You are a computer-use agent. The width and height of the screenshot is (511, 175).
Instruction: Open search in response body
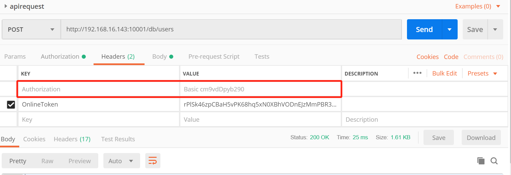(x=494, y=161)
